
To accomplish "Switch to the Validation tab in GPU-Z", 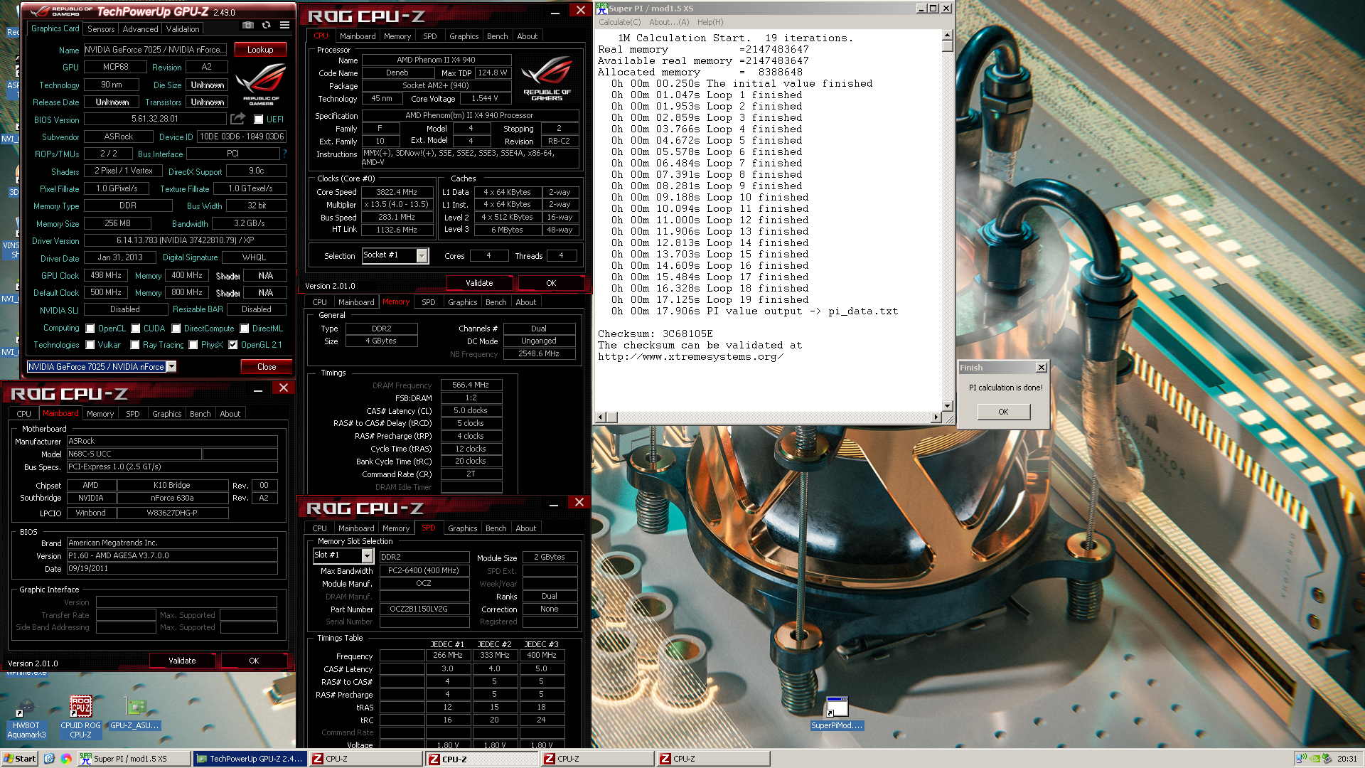I will tap(183, 29).
